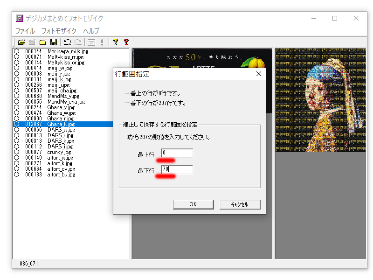Select DARS_w.jpg file row

pos(63,130)
